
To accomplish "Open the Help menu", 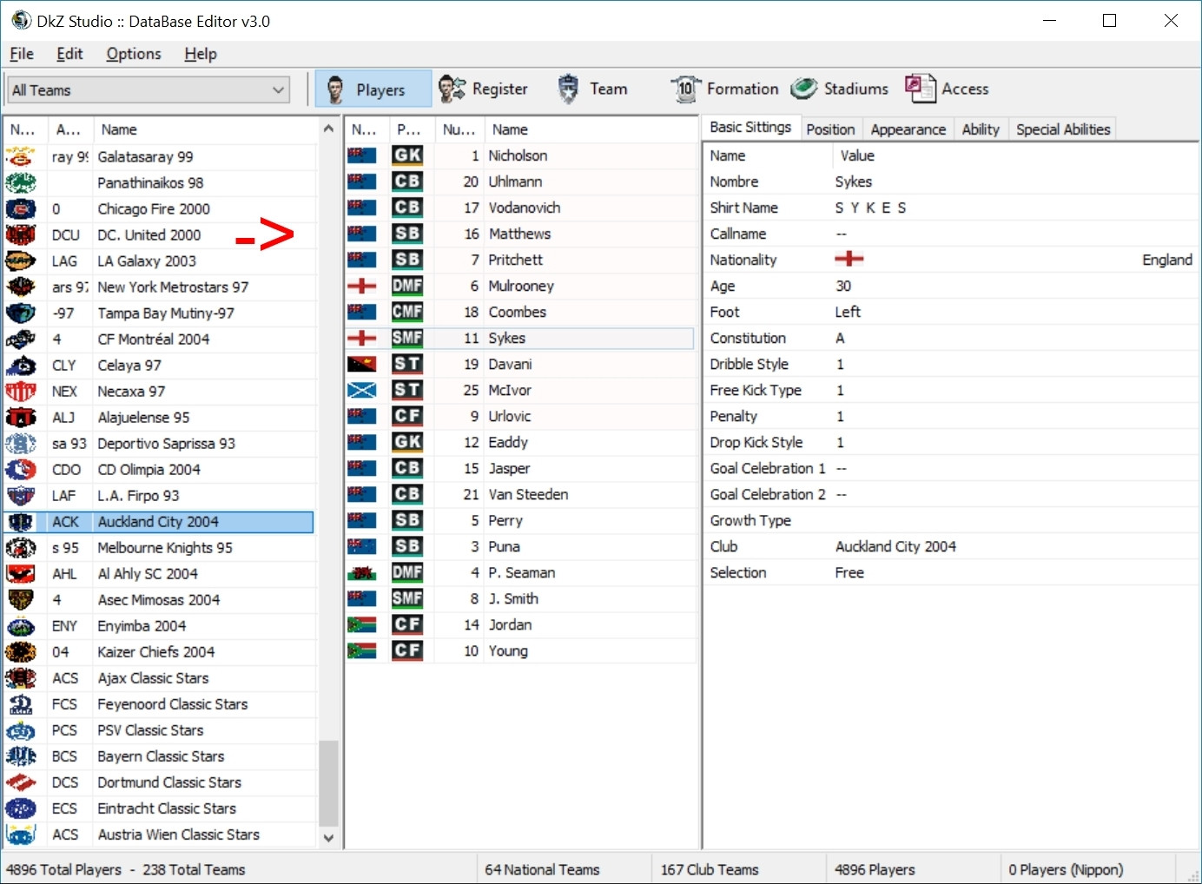I will coord(201,54).
